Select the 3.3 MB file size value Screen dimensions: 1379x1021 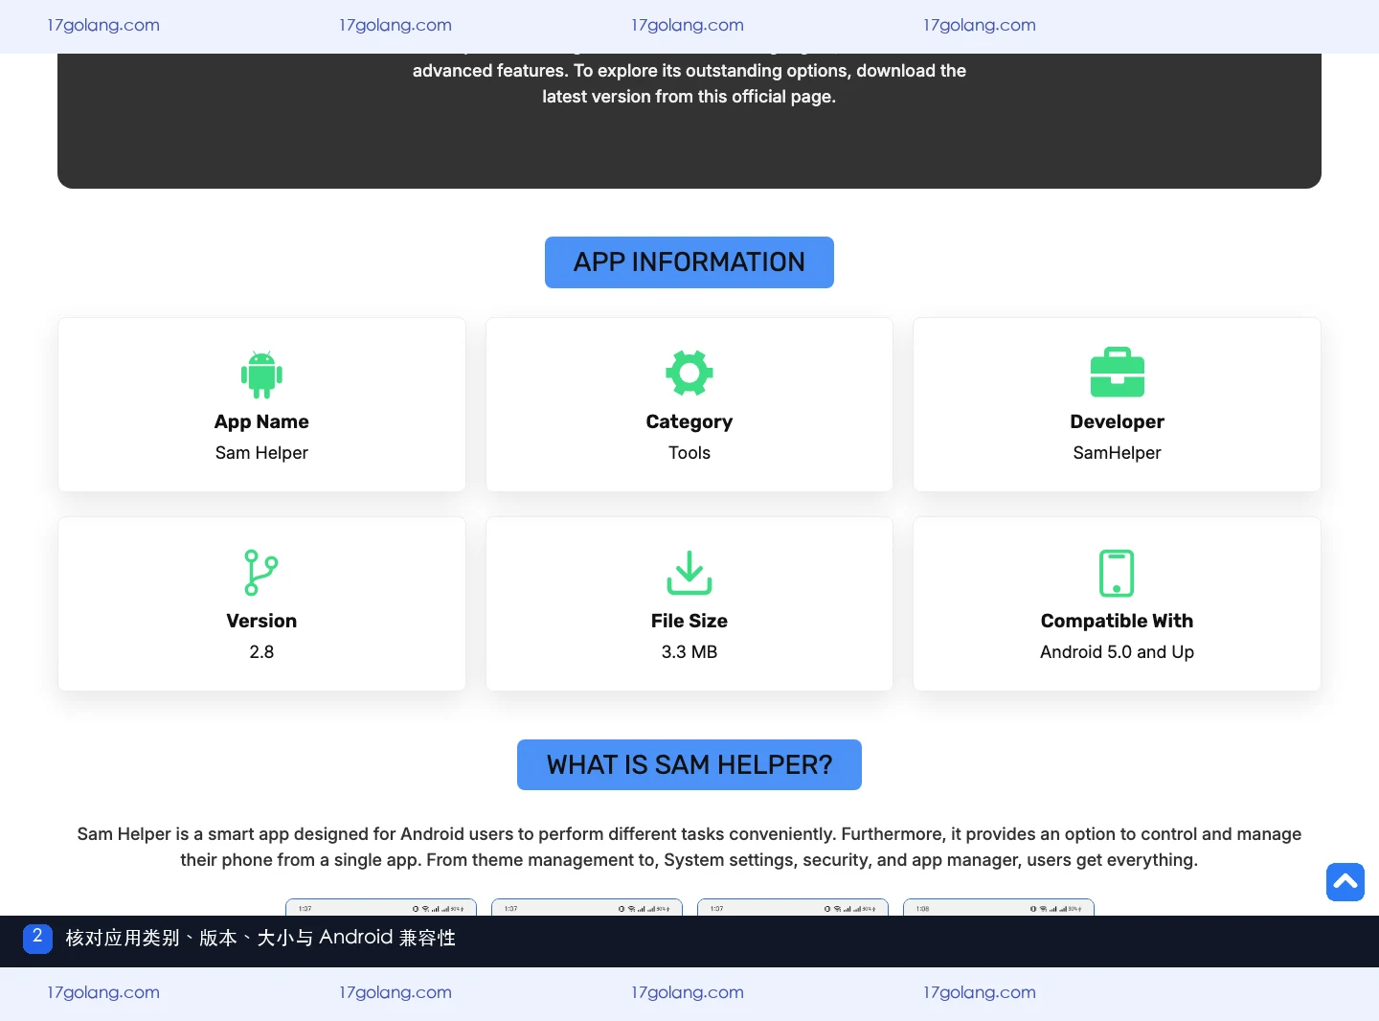tap(689, 652)
